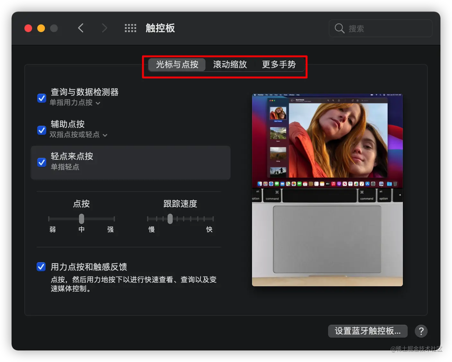The image size is (452, 362).
Task: Open 单指用力点按 dropdown
Action: [x=75, y=103]
